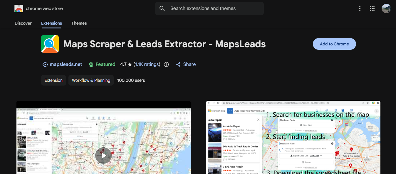
Task: Click the Share icon
Action: tap(178, 64)
